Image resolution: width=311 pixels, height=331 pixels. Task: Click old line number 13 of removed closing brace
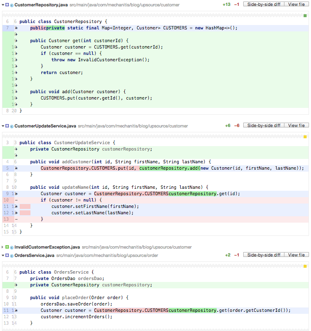click(6, 219)
